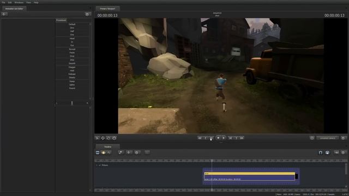Collapse the Picture track
This screenshot has height=196, width=349.
pyautogui.click(x=97, y=166)
